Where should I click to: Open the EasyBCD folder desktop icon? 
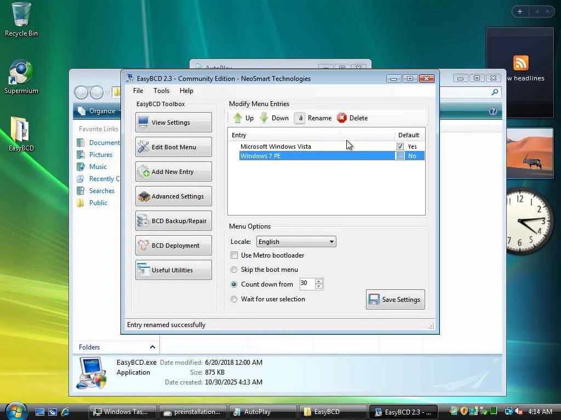[x=21, y=135]
